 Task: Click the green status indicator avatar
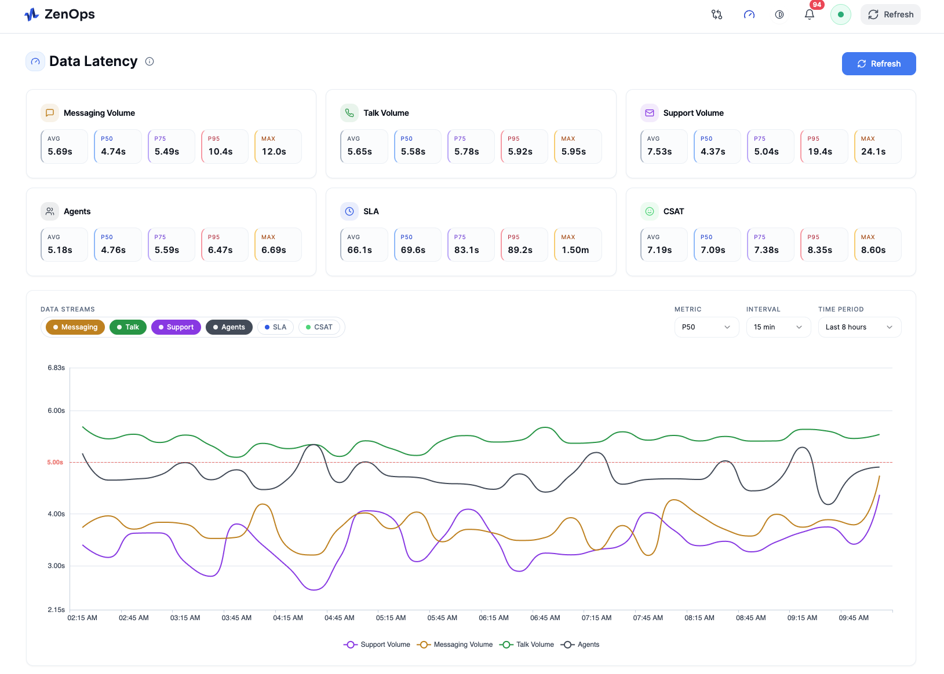point(841,14)
